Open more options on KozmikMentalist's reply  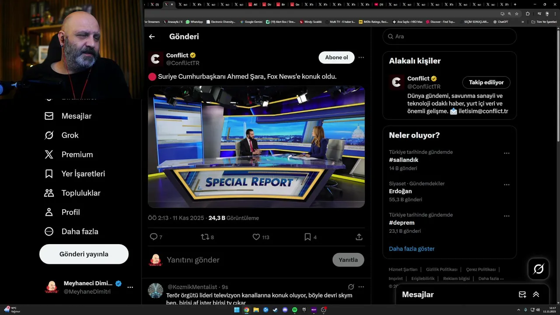coord(361,287)
